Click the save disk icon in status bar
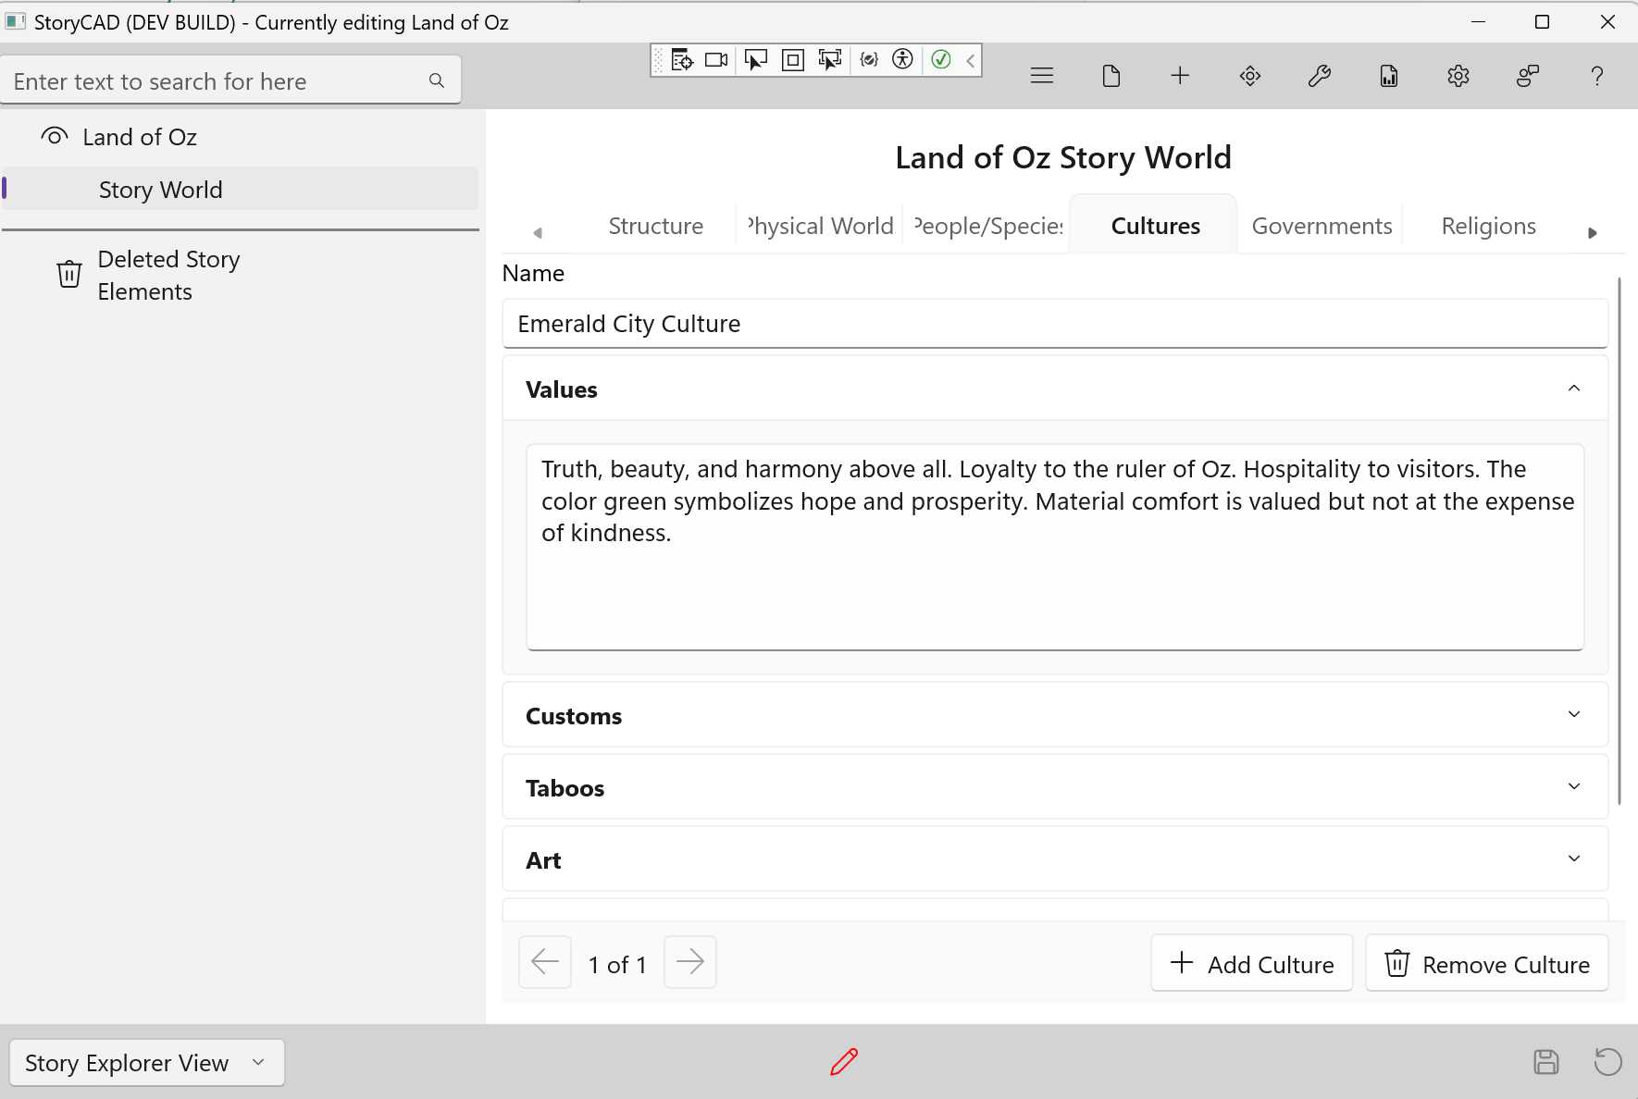Image resolution: width=1638 pixels, height=1099 pixels. pos(1545,1062)
